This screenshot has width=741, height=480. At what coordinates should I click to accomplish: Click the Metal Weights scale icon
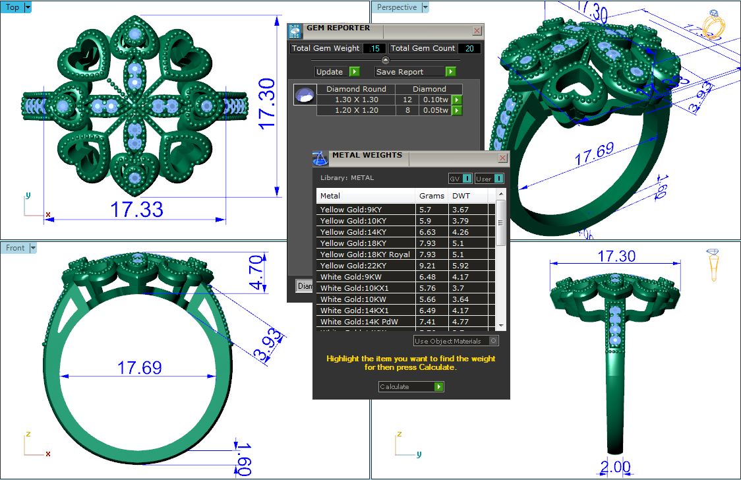tap(320, 158)
